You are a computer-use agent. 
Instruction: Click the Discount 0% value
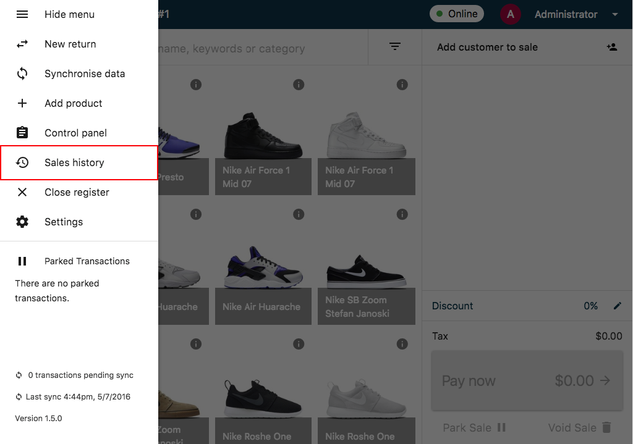click(590, 306)
